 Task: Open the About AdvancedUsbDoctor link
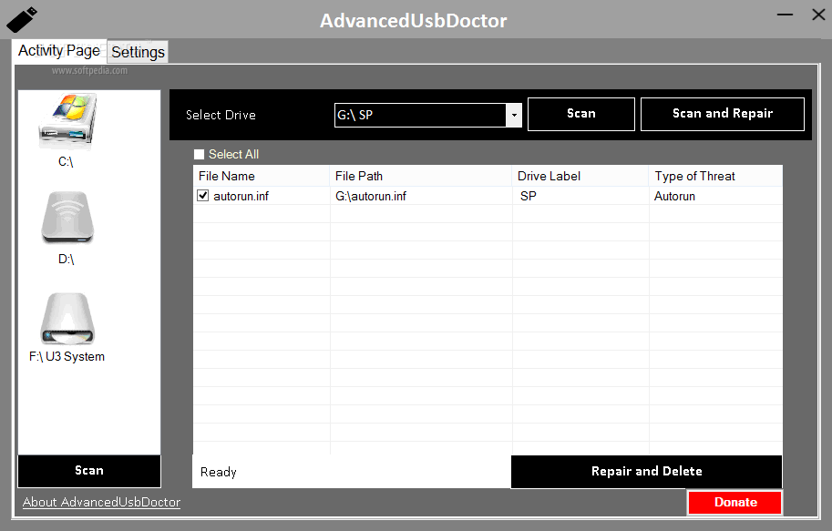[x=101, y=503]
